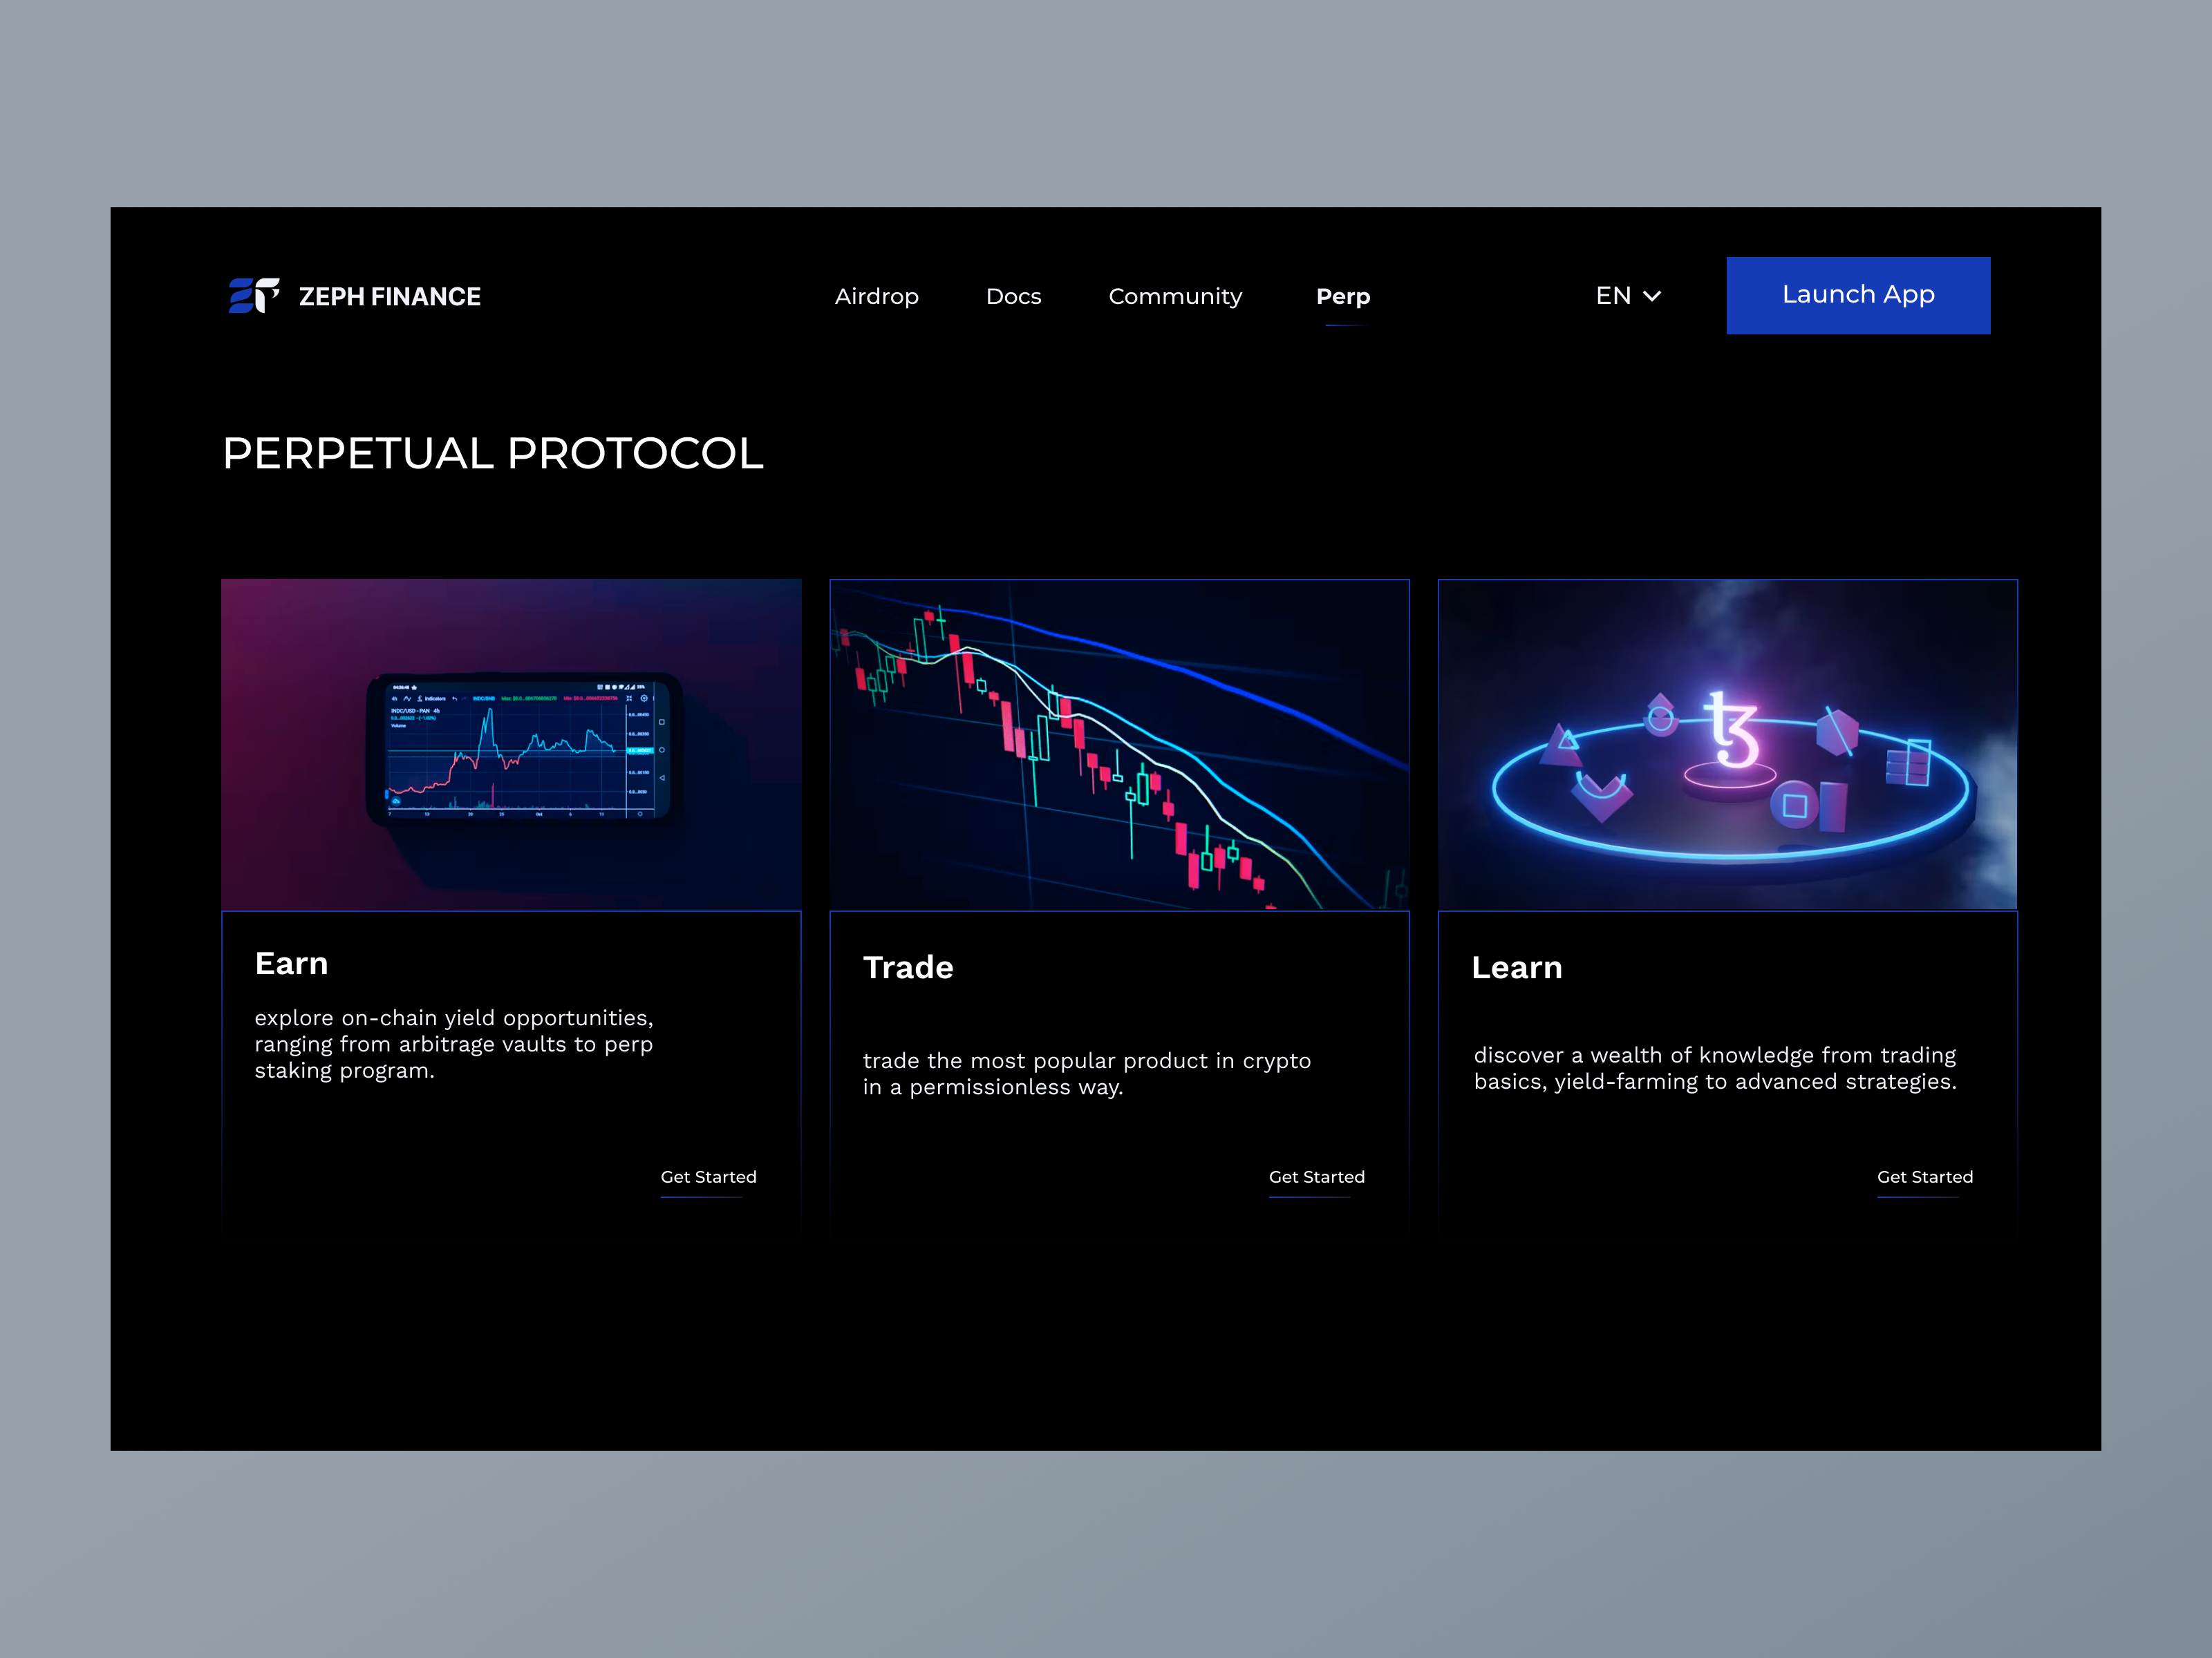Select the active Perp tab
Image resolution: width=2212 pixels, height=1658 pixels.
coord(1343,296)
